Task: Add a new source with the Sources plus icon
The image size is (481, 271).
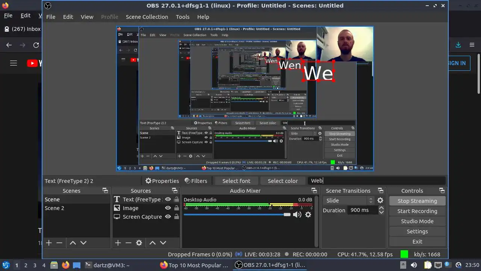Action: click(x=118, y=243)
